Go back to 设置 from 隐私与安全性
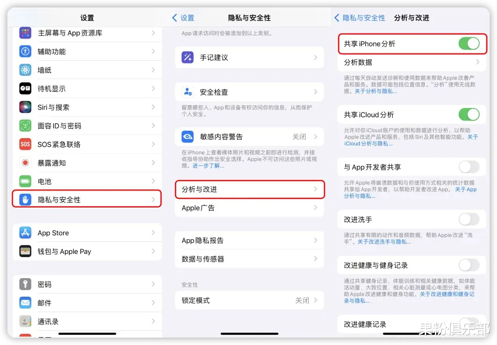This screenshot has width=497, height=345. (x=183, y=18)
